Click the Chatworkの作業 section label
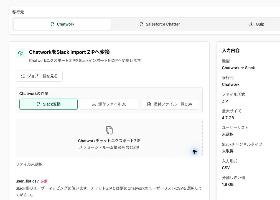This screenshot has height=200, width=280. (34, 94)
